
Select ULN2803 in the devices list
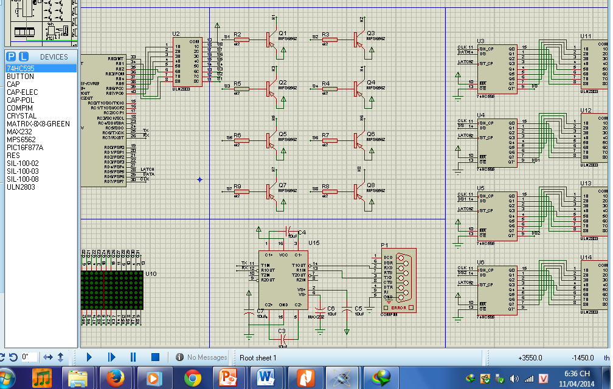tap(21, 187)
